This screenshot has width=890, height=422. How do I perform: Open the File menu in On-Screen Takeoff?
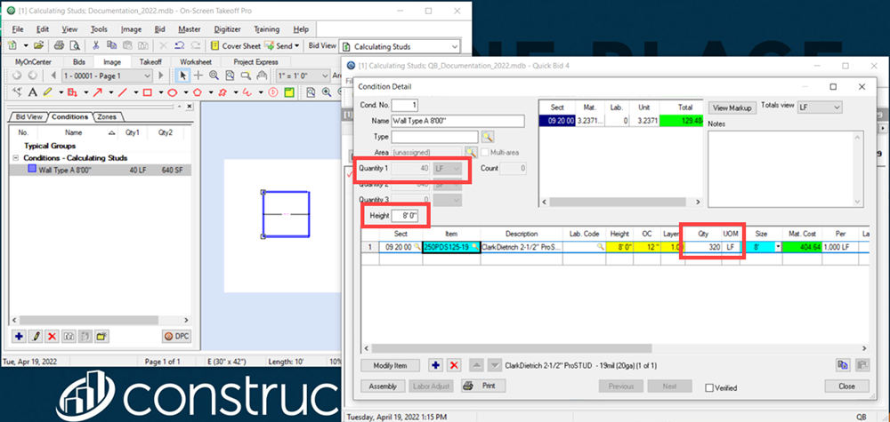[18, 29]
